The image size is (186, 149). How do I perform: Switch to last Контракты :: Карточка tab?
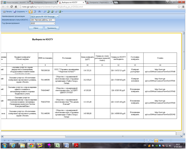point(99,2)
